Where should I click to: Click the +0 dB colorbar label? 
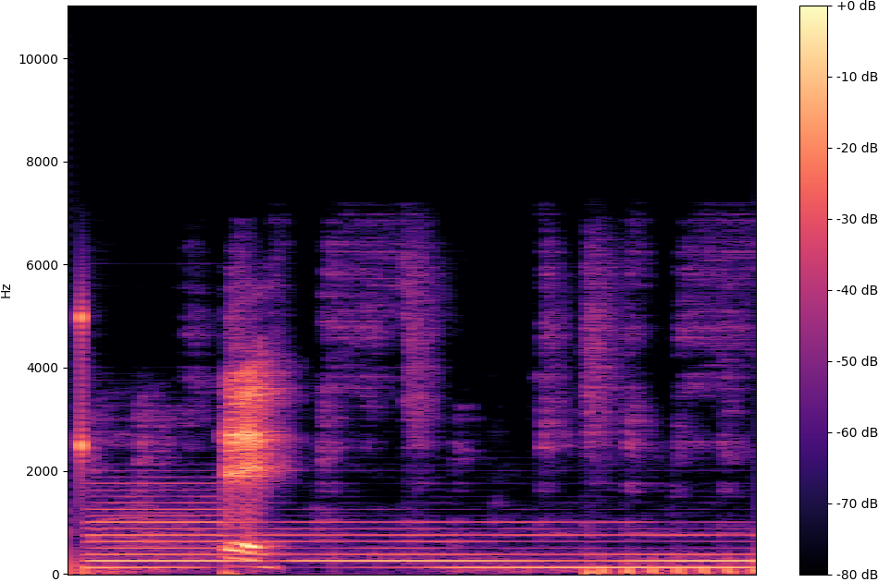(x=856, y=6)
